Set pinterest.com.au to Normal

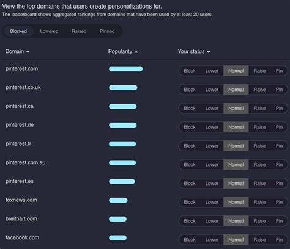point(236,165)
